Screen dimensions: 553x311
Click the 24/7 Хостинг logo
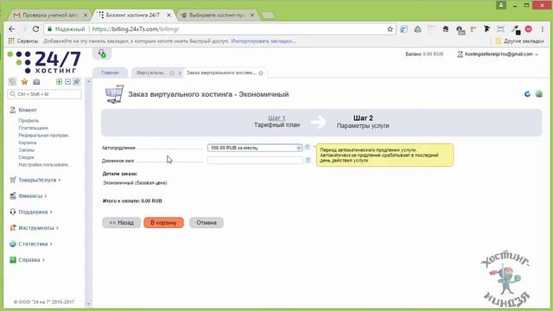(44, 62)
